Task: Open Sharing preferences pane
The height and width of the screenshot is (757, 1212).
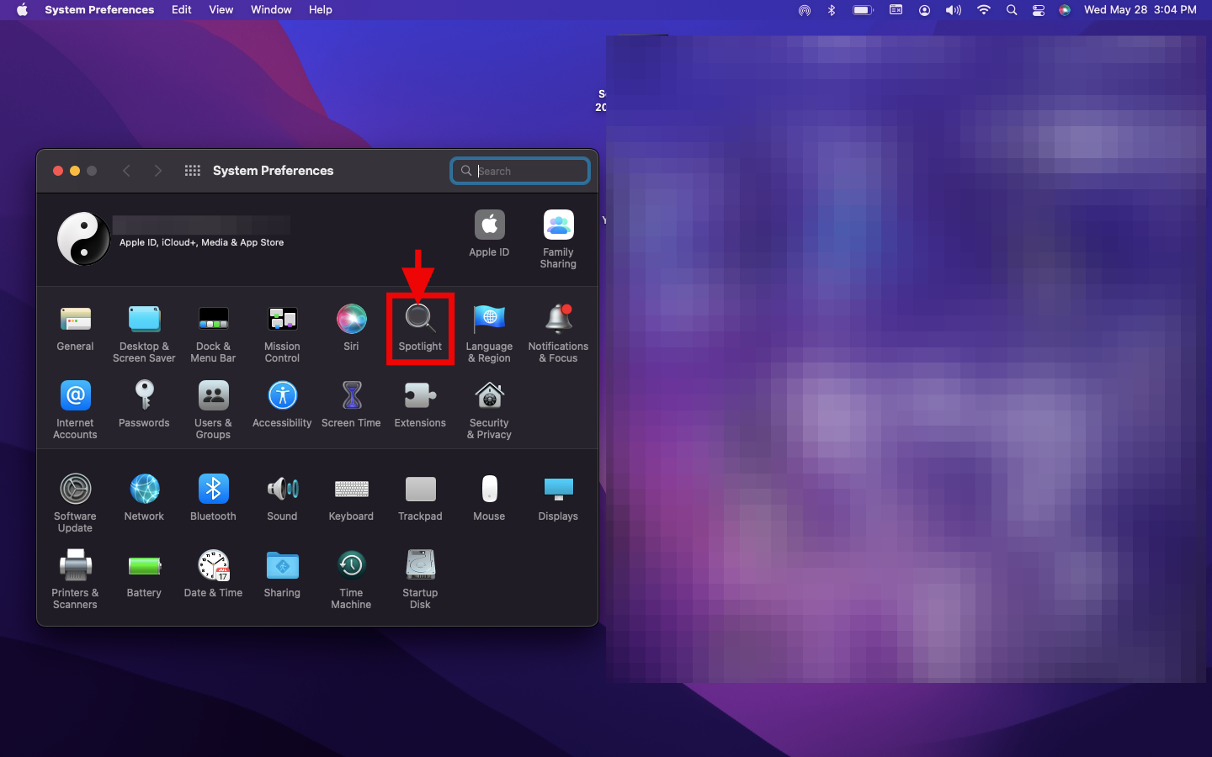Action: [x=282, y=575]
